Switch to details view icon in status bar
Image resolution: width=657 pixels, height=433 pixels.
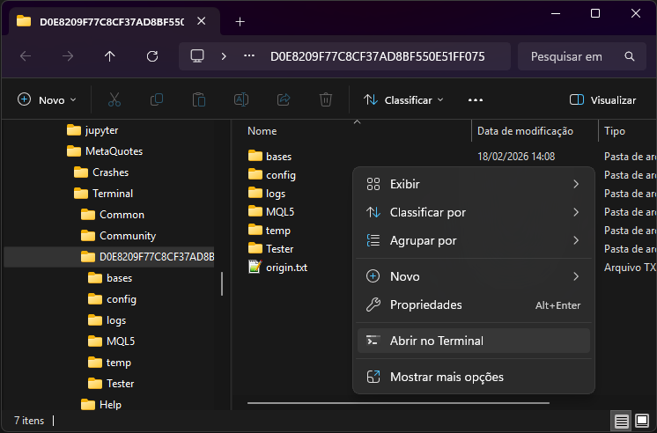[x=622, y=421]
